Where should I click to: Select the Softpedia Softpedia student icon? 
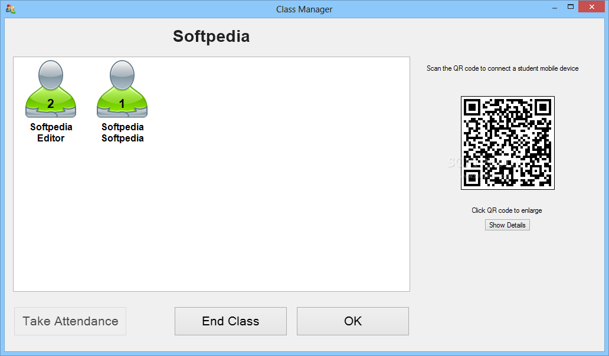click(x=122, y=89)
